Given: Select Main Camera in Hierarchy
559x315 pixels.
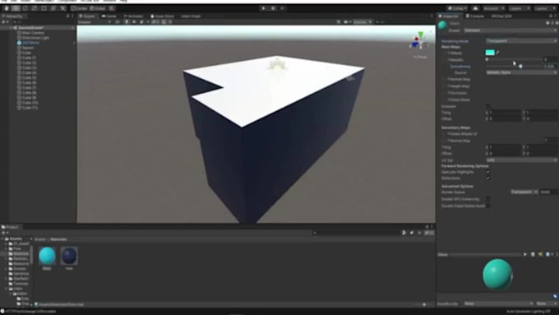Looking at the screenshot, I should click(33, 32).
